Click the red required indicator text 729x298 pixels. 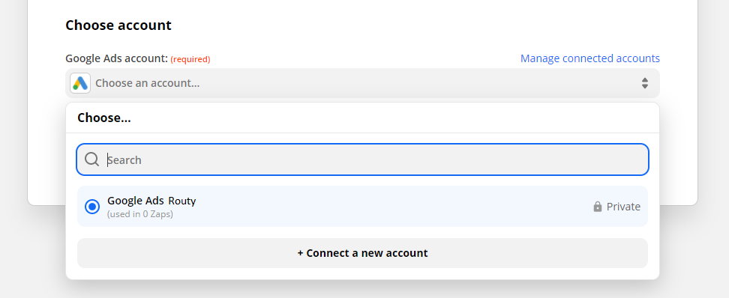[190, 59]
